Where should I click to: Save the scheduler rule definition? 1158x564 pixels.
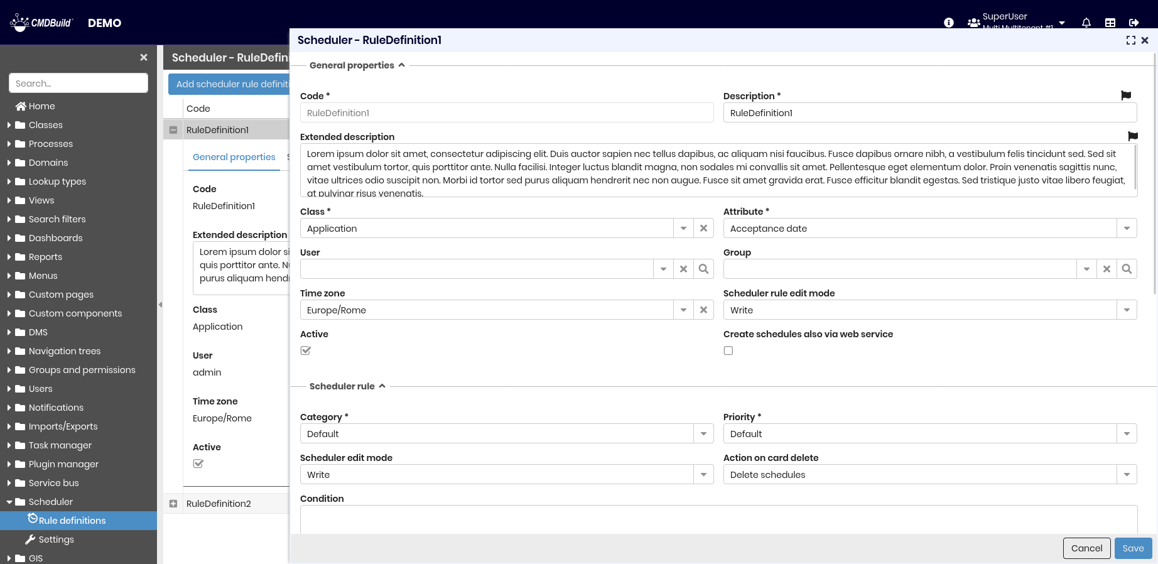[1133, 548]
